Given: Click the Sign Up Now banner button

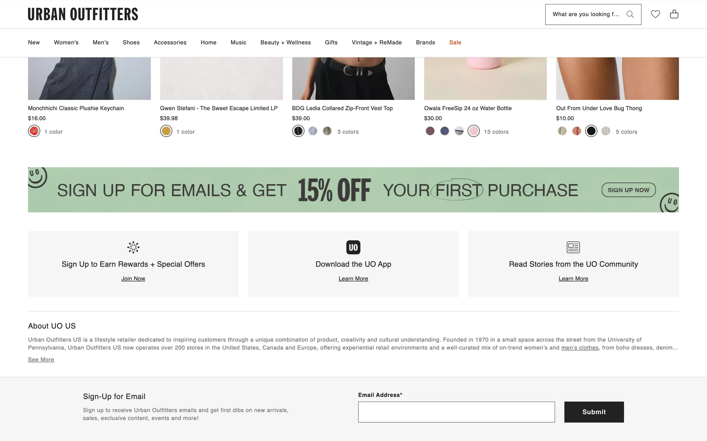Looking at the screenshot, I should (x=628, y=190).
